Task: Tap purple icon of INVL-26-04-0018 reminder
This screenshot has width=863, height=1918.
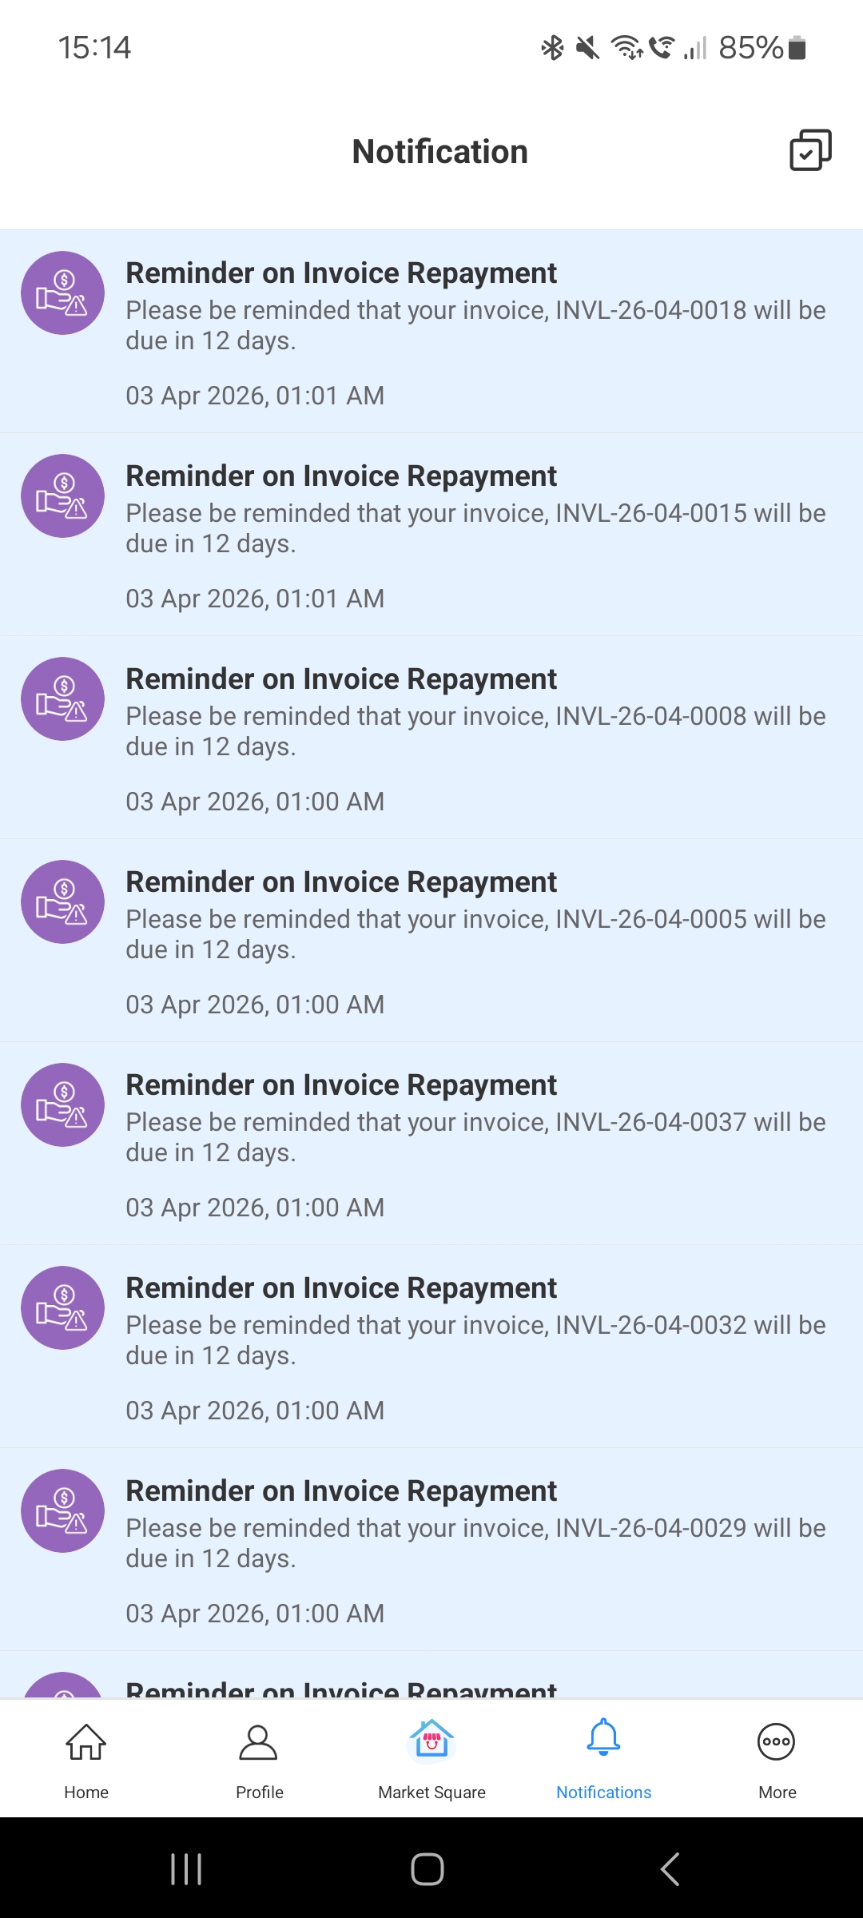Action: [62, 293]
